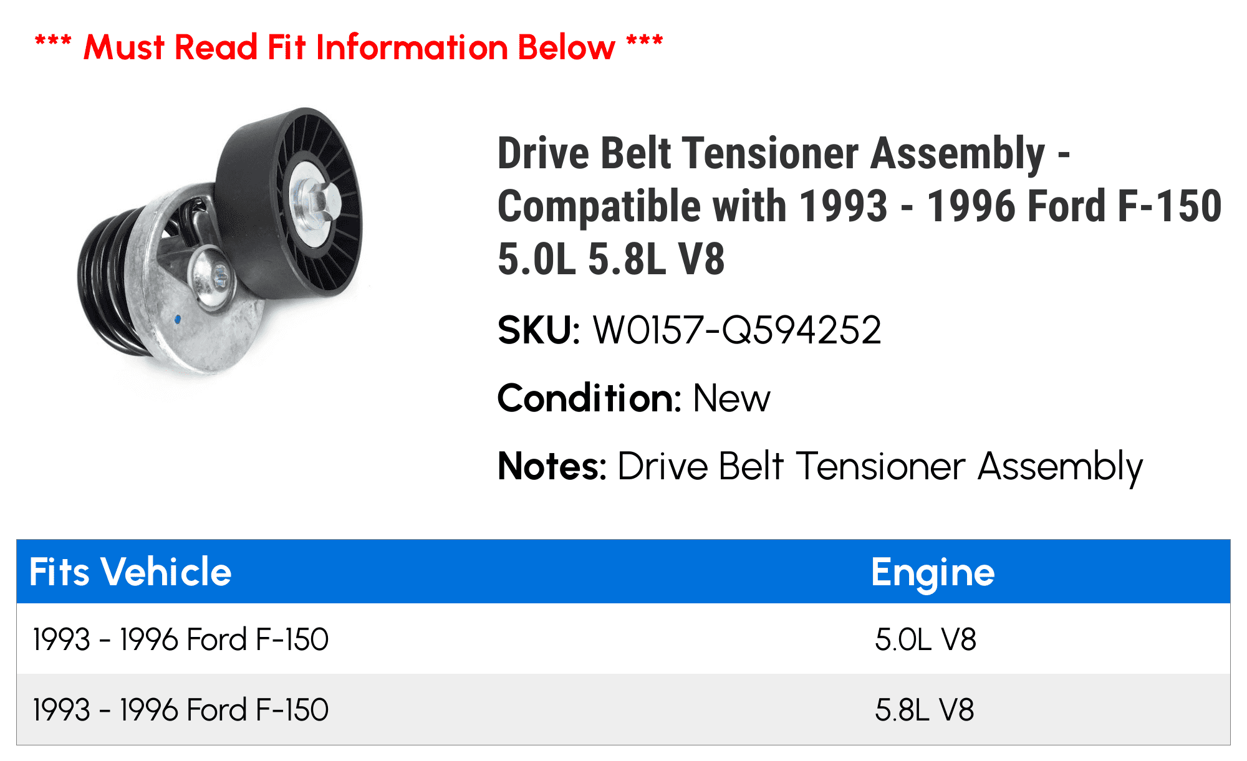This screenshot has height=761, width=1247.
Task: Click the SKU label text
Action: click(x=539, y=330)
